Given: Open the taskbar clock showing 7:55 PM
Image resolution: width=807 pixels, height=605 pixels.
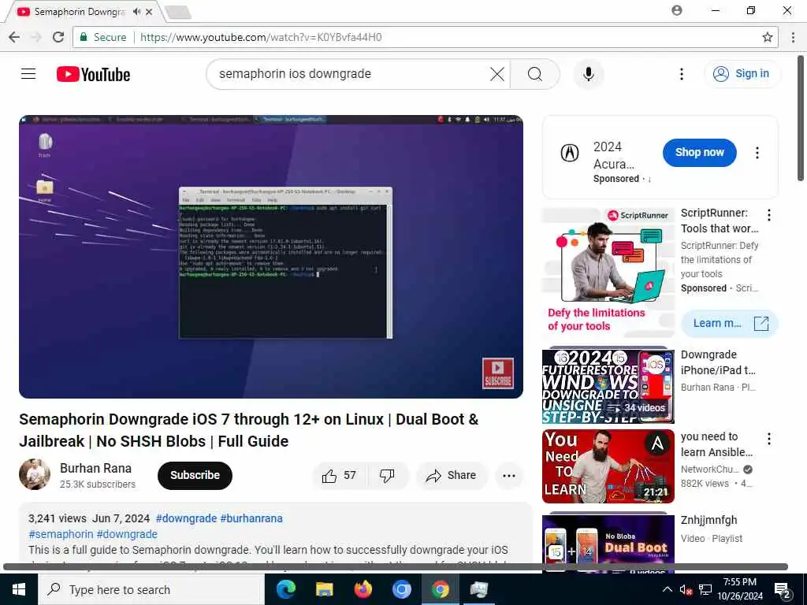Looking at the screenshot, I should point(739,589).
